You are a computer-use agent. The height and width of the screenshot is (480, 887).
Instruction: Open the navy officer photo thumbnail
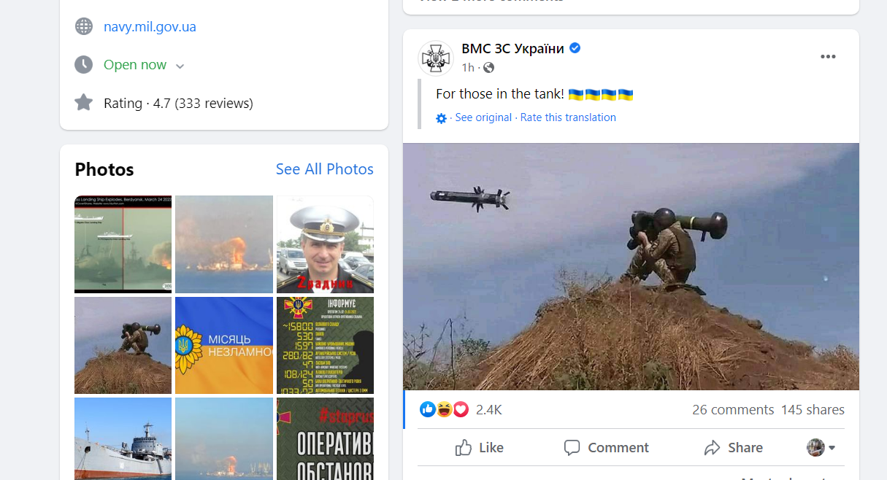point(325,244)
